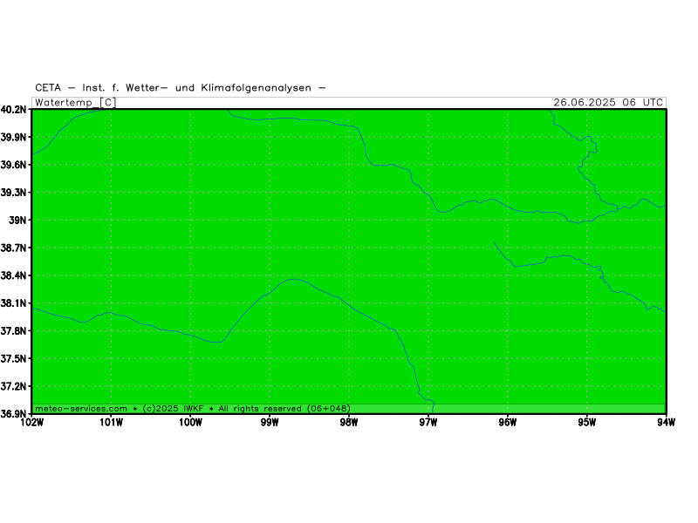Click the date 26.06.2025 06 UTC

tap(608, 102)
